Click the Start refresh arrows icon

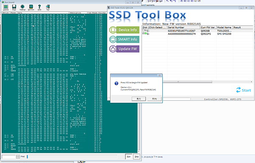(x=238, y=90)
